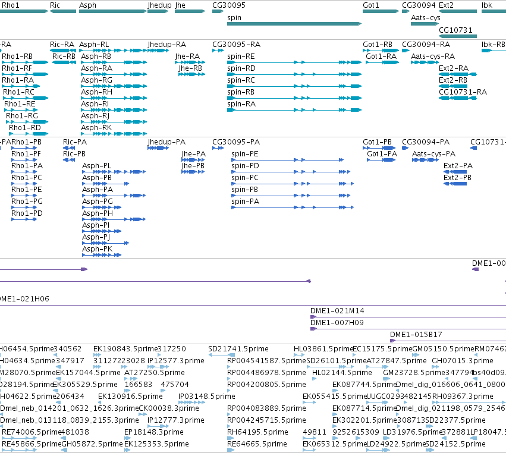Click the Got1 gene label
506x453 pixels.
click(371, 5)
